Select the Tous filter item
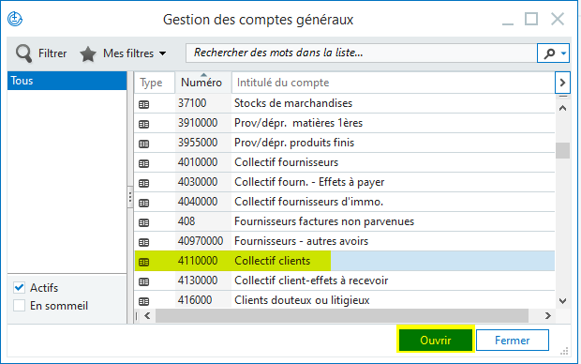The image size is (581, 364). pos(67,81)
